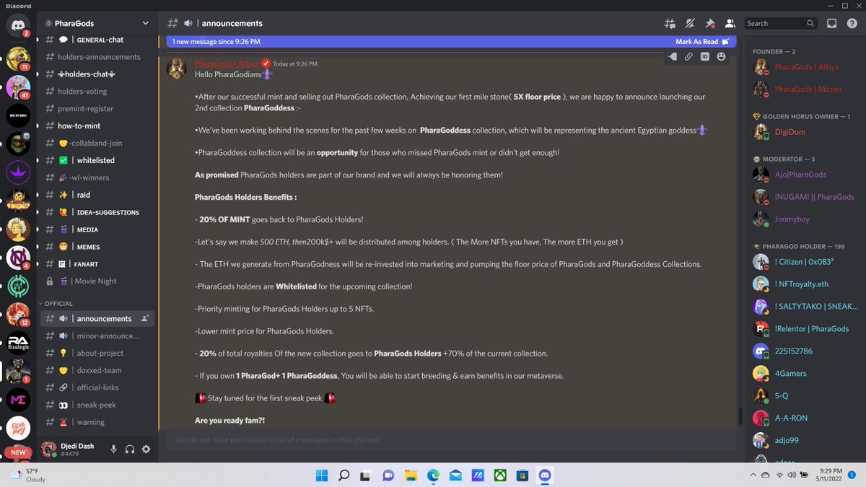Toggle microphone mute in user panel
This screenshot has width=866, height=487.
113,449
